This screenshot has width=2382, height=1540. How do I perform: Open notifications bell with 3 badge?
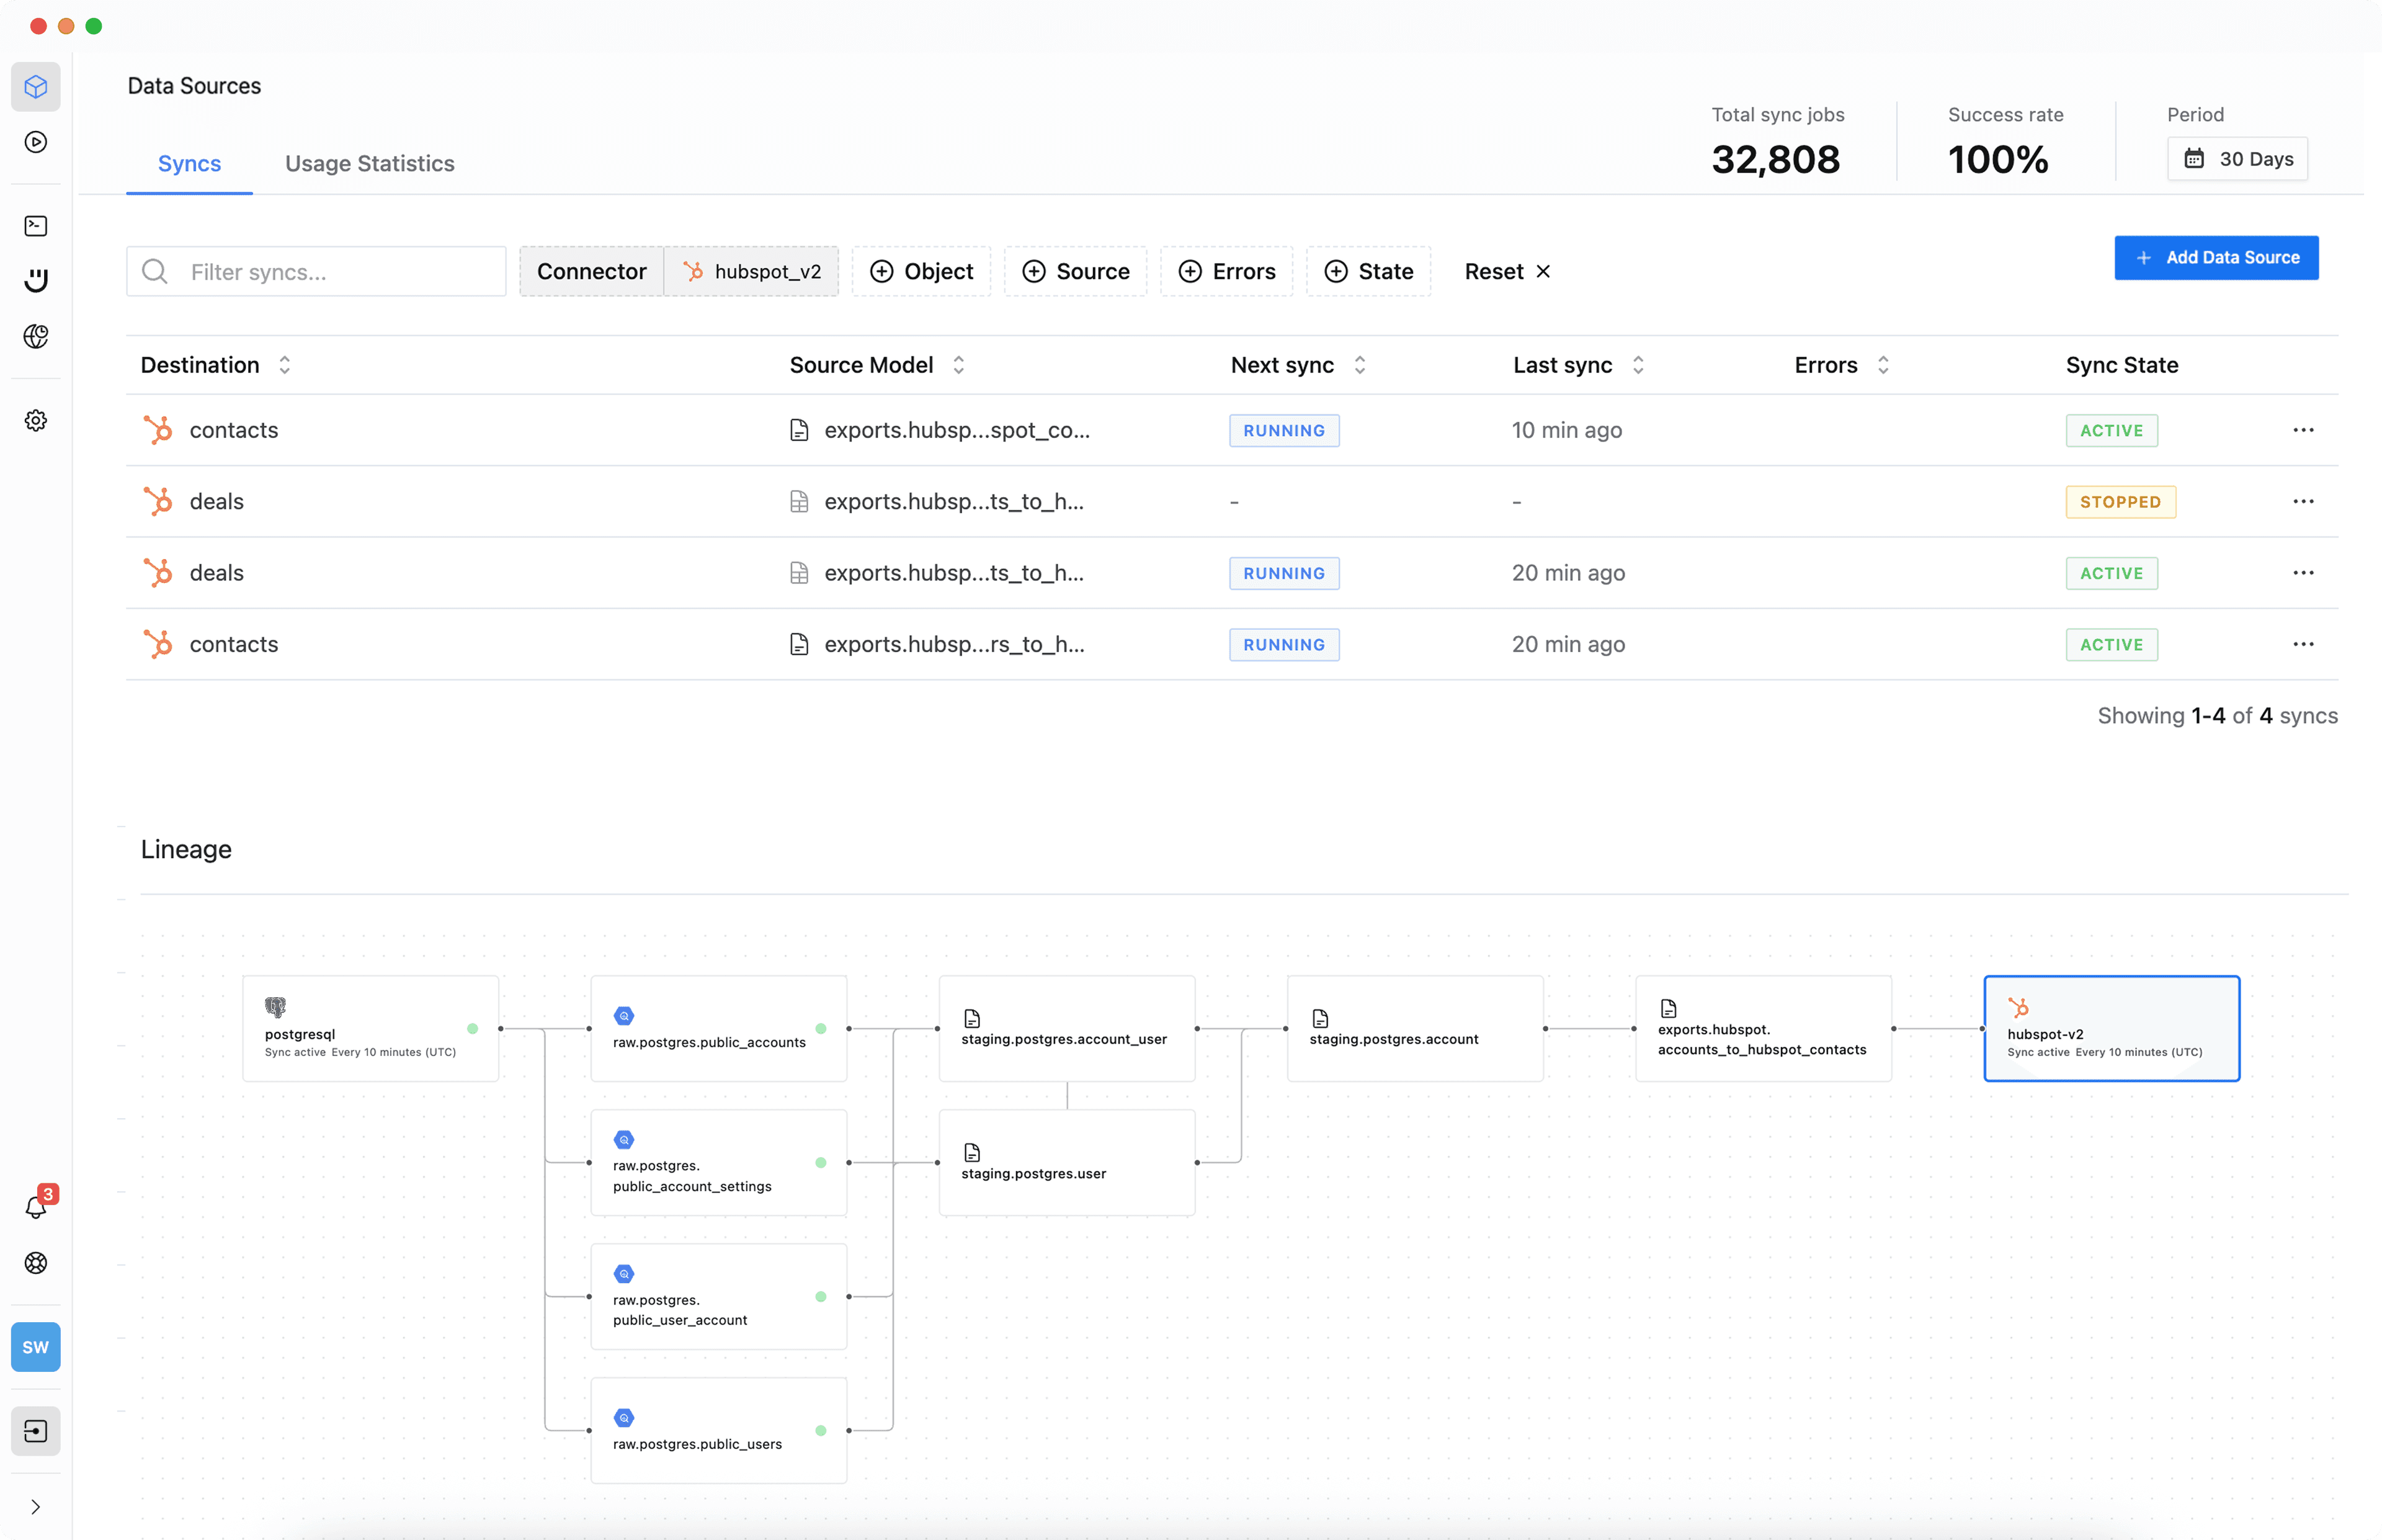[x=36, y=1206]
